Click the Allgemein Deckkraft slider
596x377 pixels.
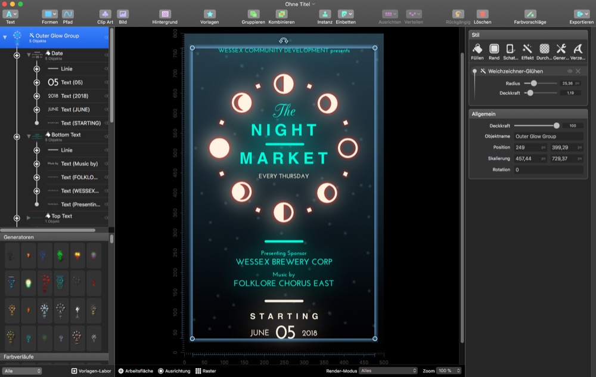click(537, 125)
